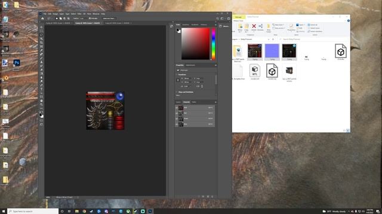Select the solid blue PNG thumbnail
The image size is (382, 214).
[272, 51]
